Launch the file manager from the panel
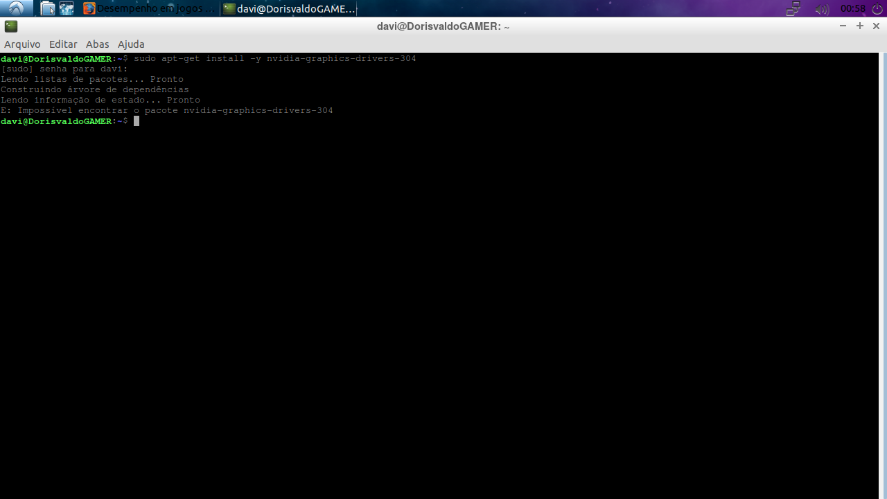The width and height of the screenshot is (887, 499). 47,8
